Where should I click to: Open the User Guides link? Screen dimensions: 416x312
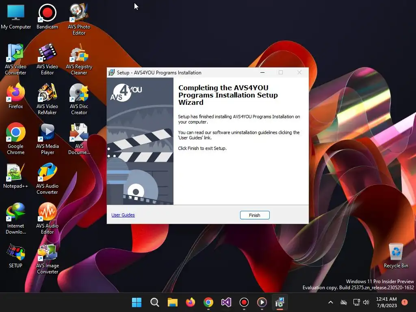click(x=123, y=215)
